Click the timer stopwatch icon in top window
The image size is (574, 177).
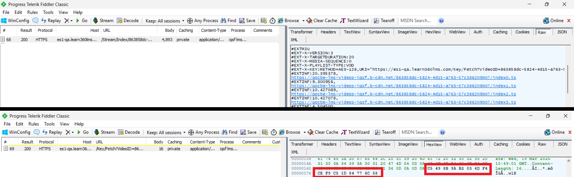click(x=272, y=21)
